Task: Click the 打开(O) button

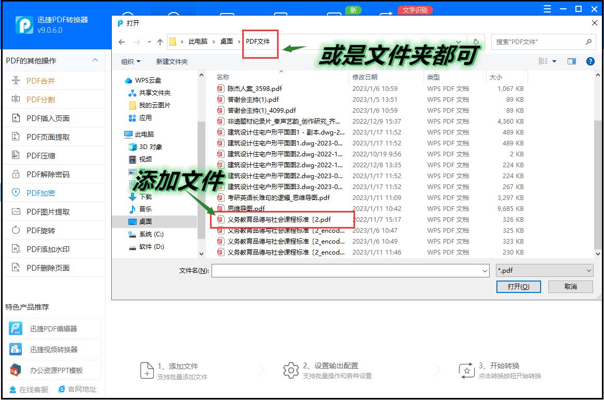Action: coord(518,286)
